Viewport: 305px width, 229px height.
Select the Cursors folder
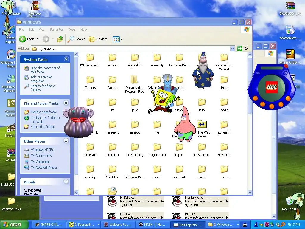(x=90, y=83)
